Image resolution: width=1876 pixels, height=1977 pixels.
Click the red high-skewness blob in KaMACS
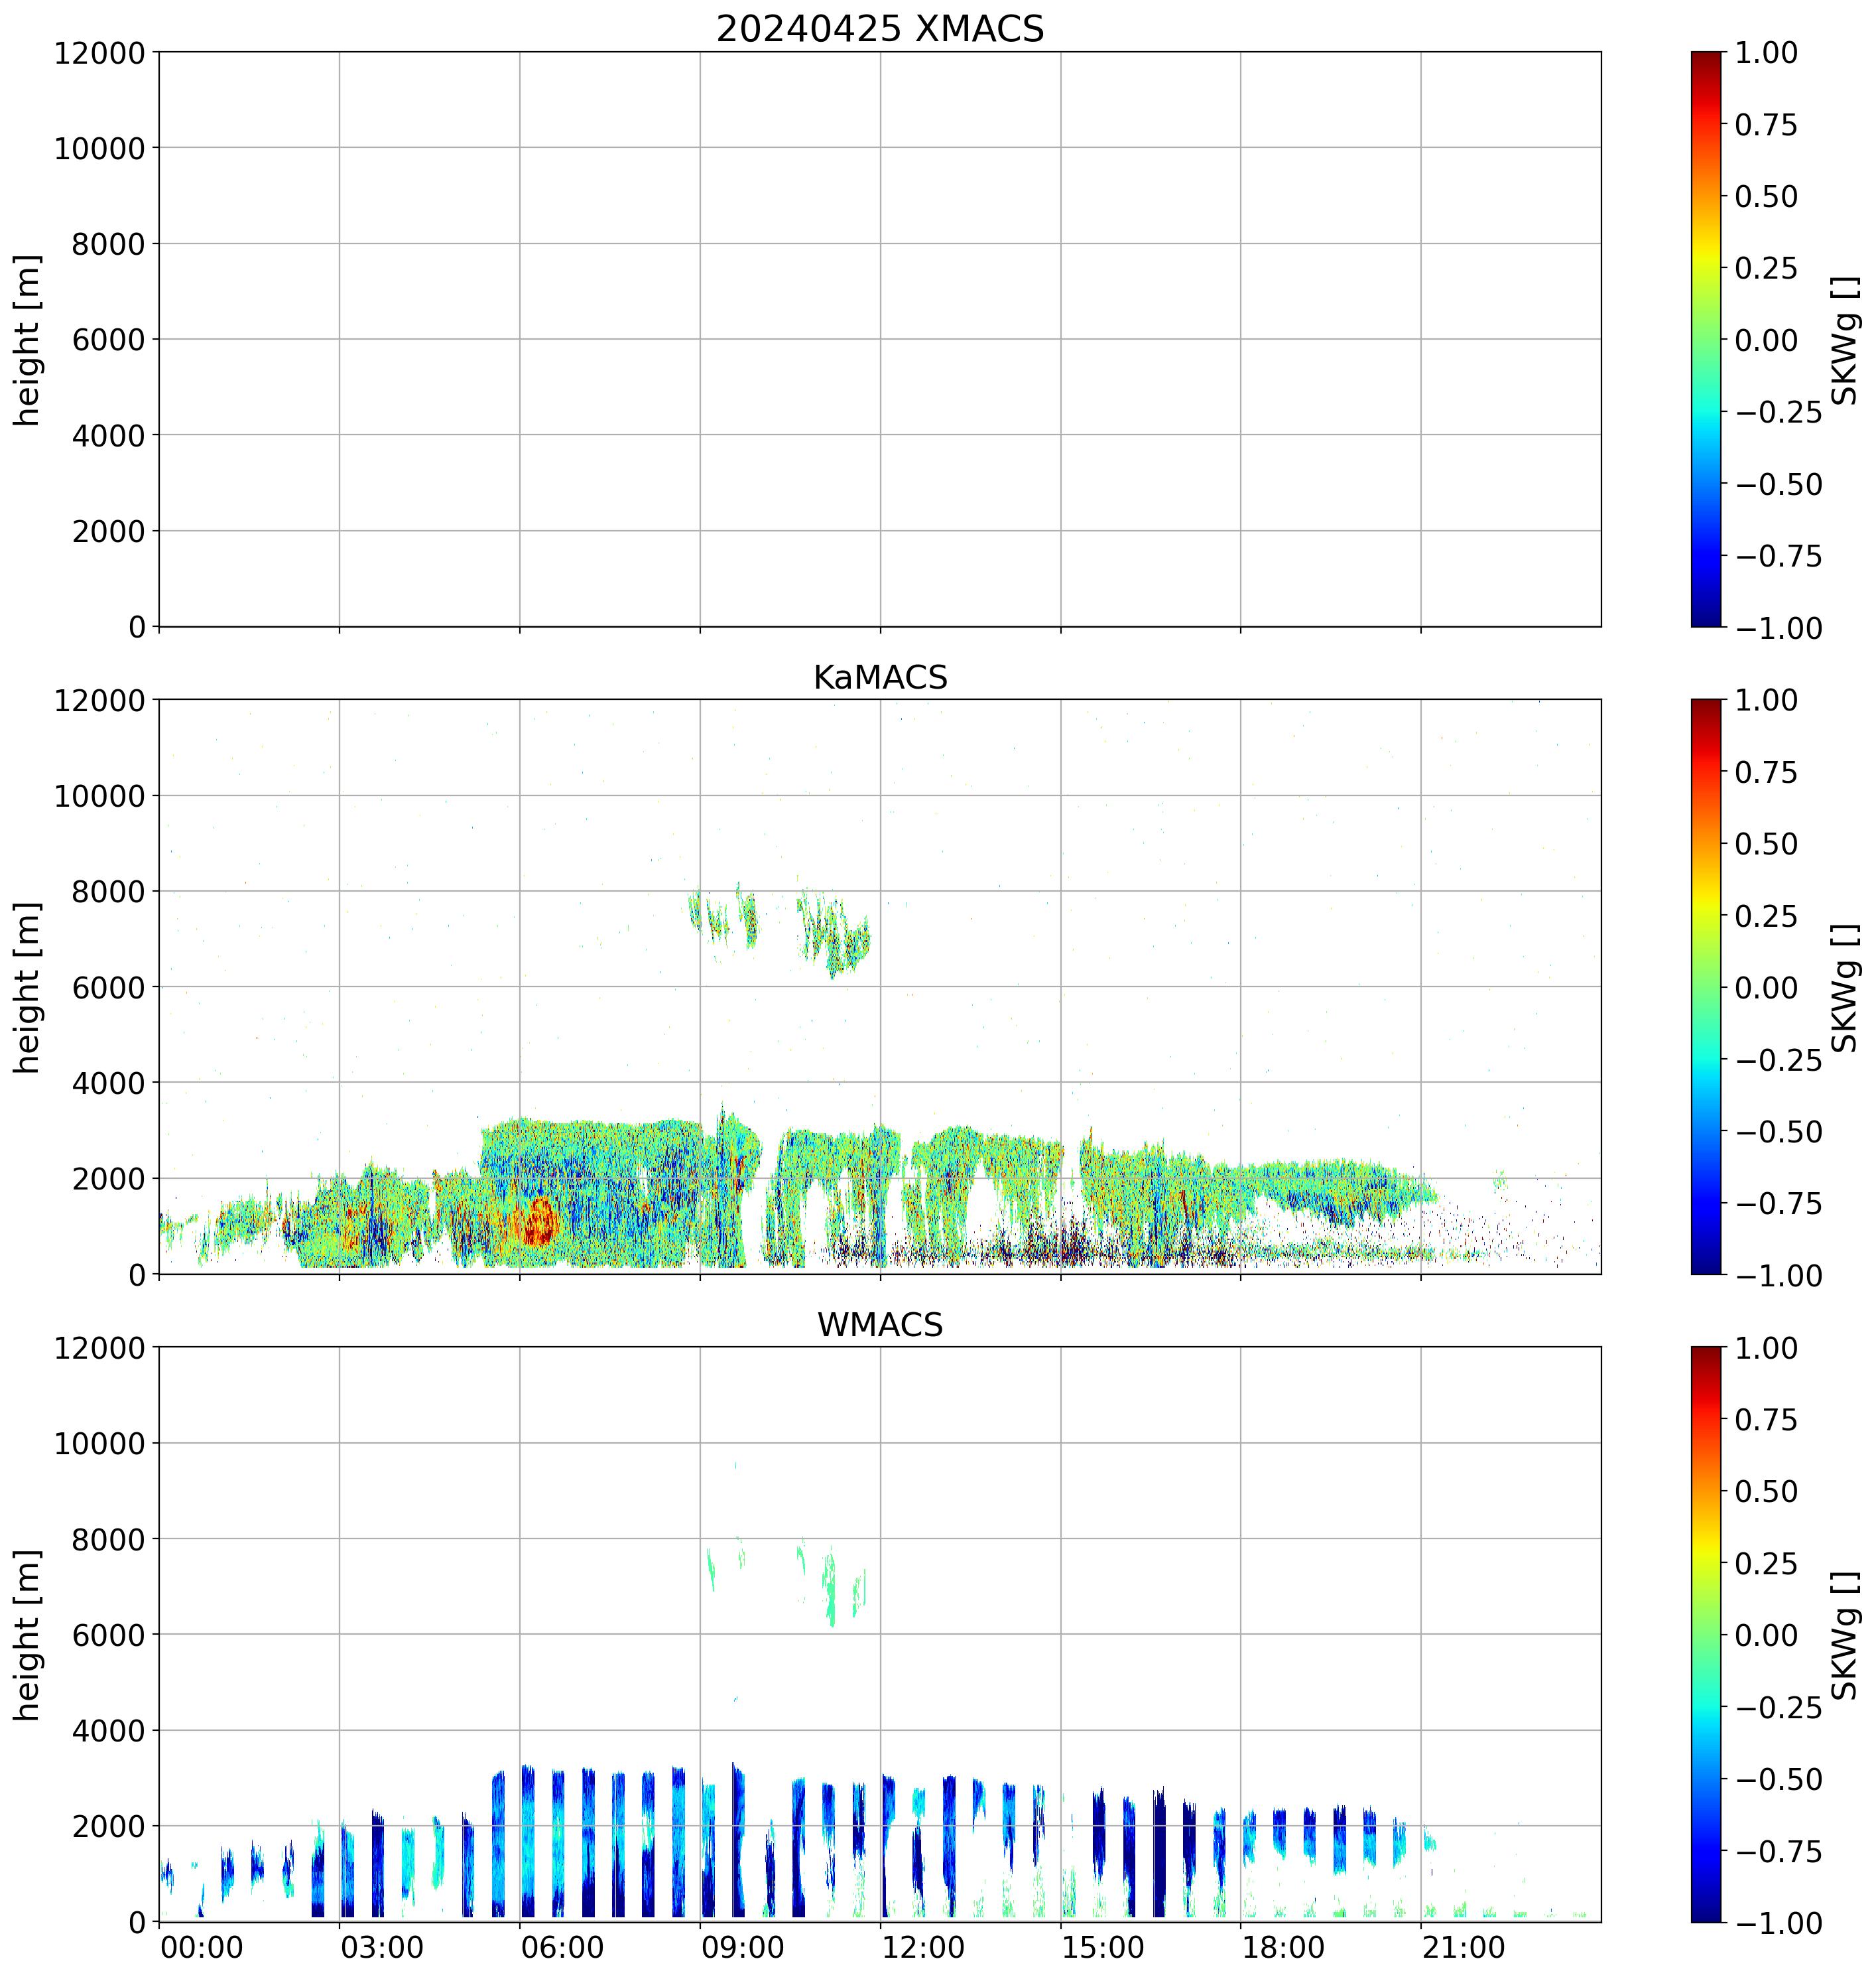[x=539, y=1223]
